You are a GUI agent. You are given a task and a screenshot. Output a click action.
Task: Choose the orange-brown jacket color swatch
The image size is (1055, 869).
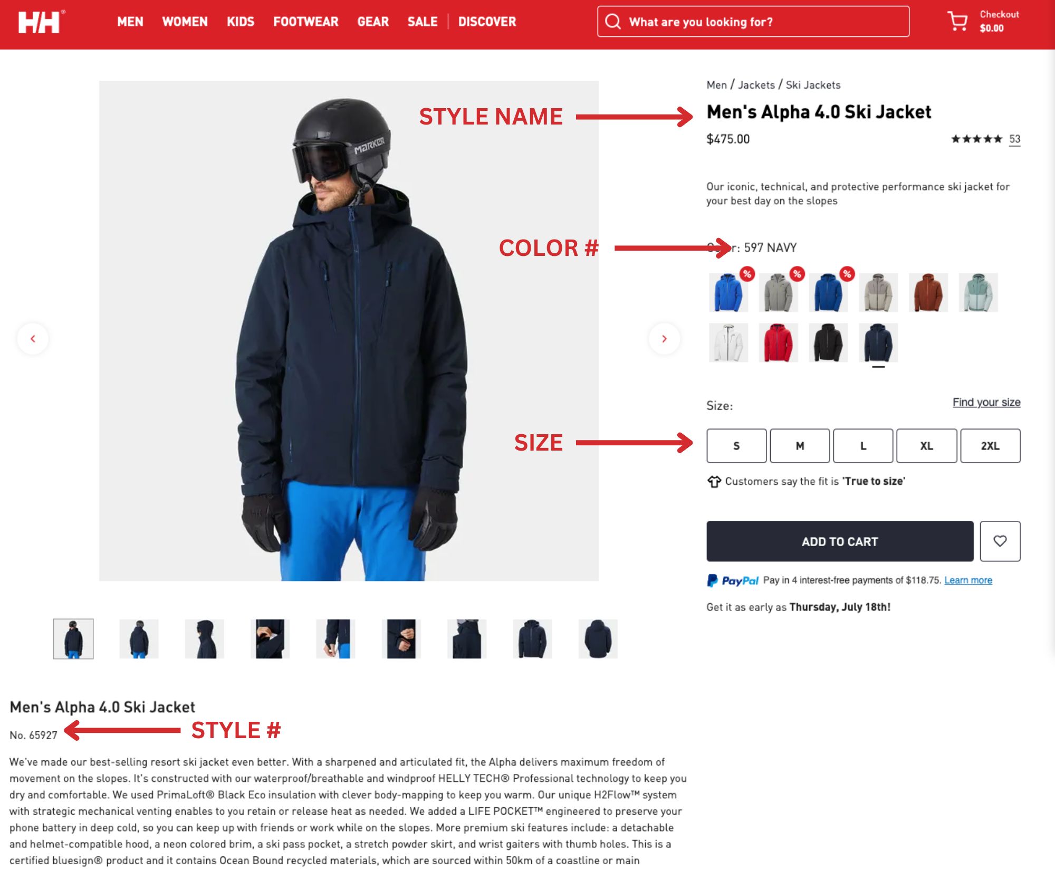pos(928,292)
